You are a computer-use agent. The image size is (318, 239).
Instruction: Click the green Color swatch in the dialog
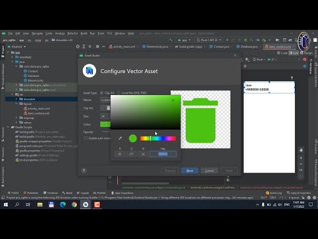pos(105,124)
